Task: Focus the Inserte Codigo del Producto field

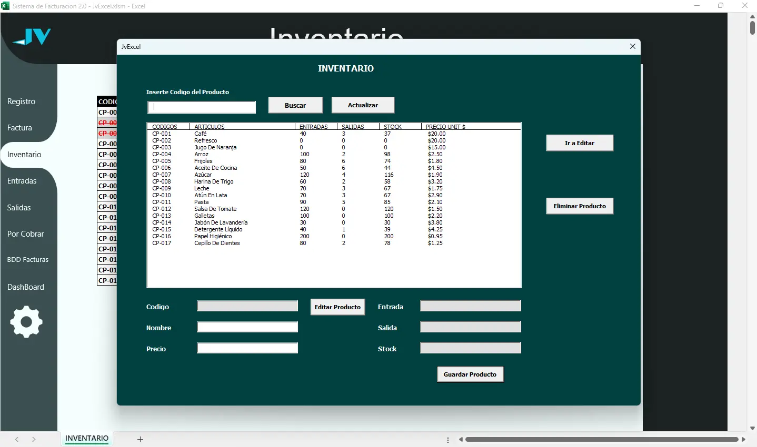Action: [x=202, y=107]
